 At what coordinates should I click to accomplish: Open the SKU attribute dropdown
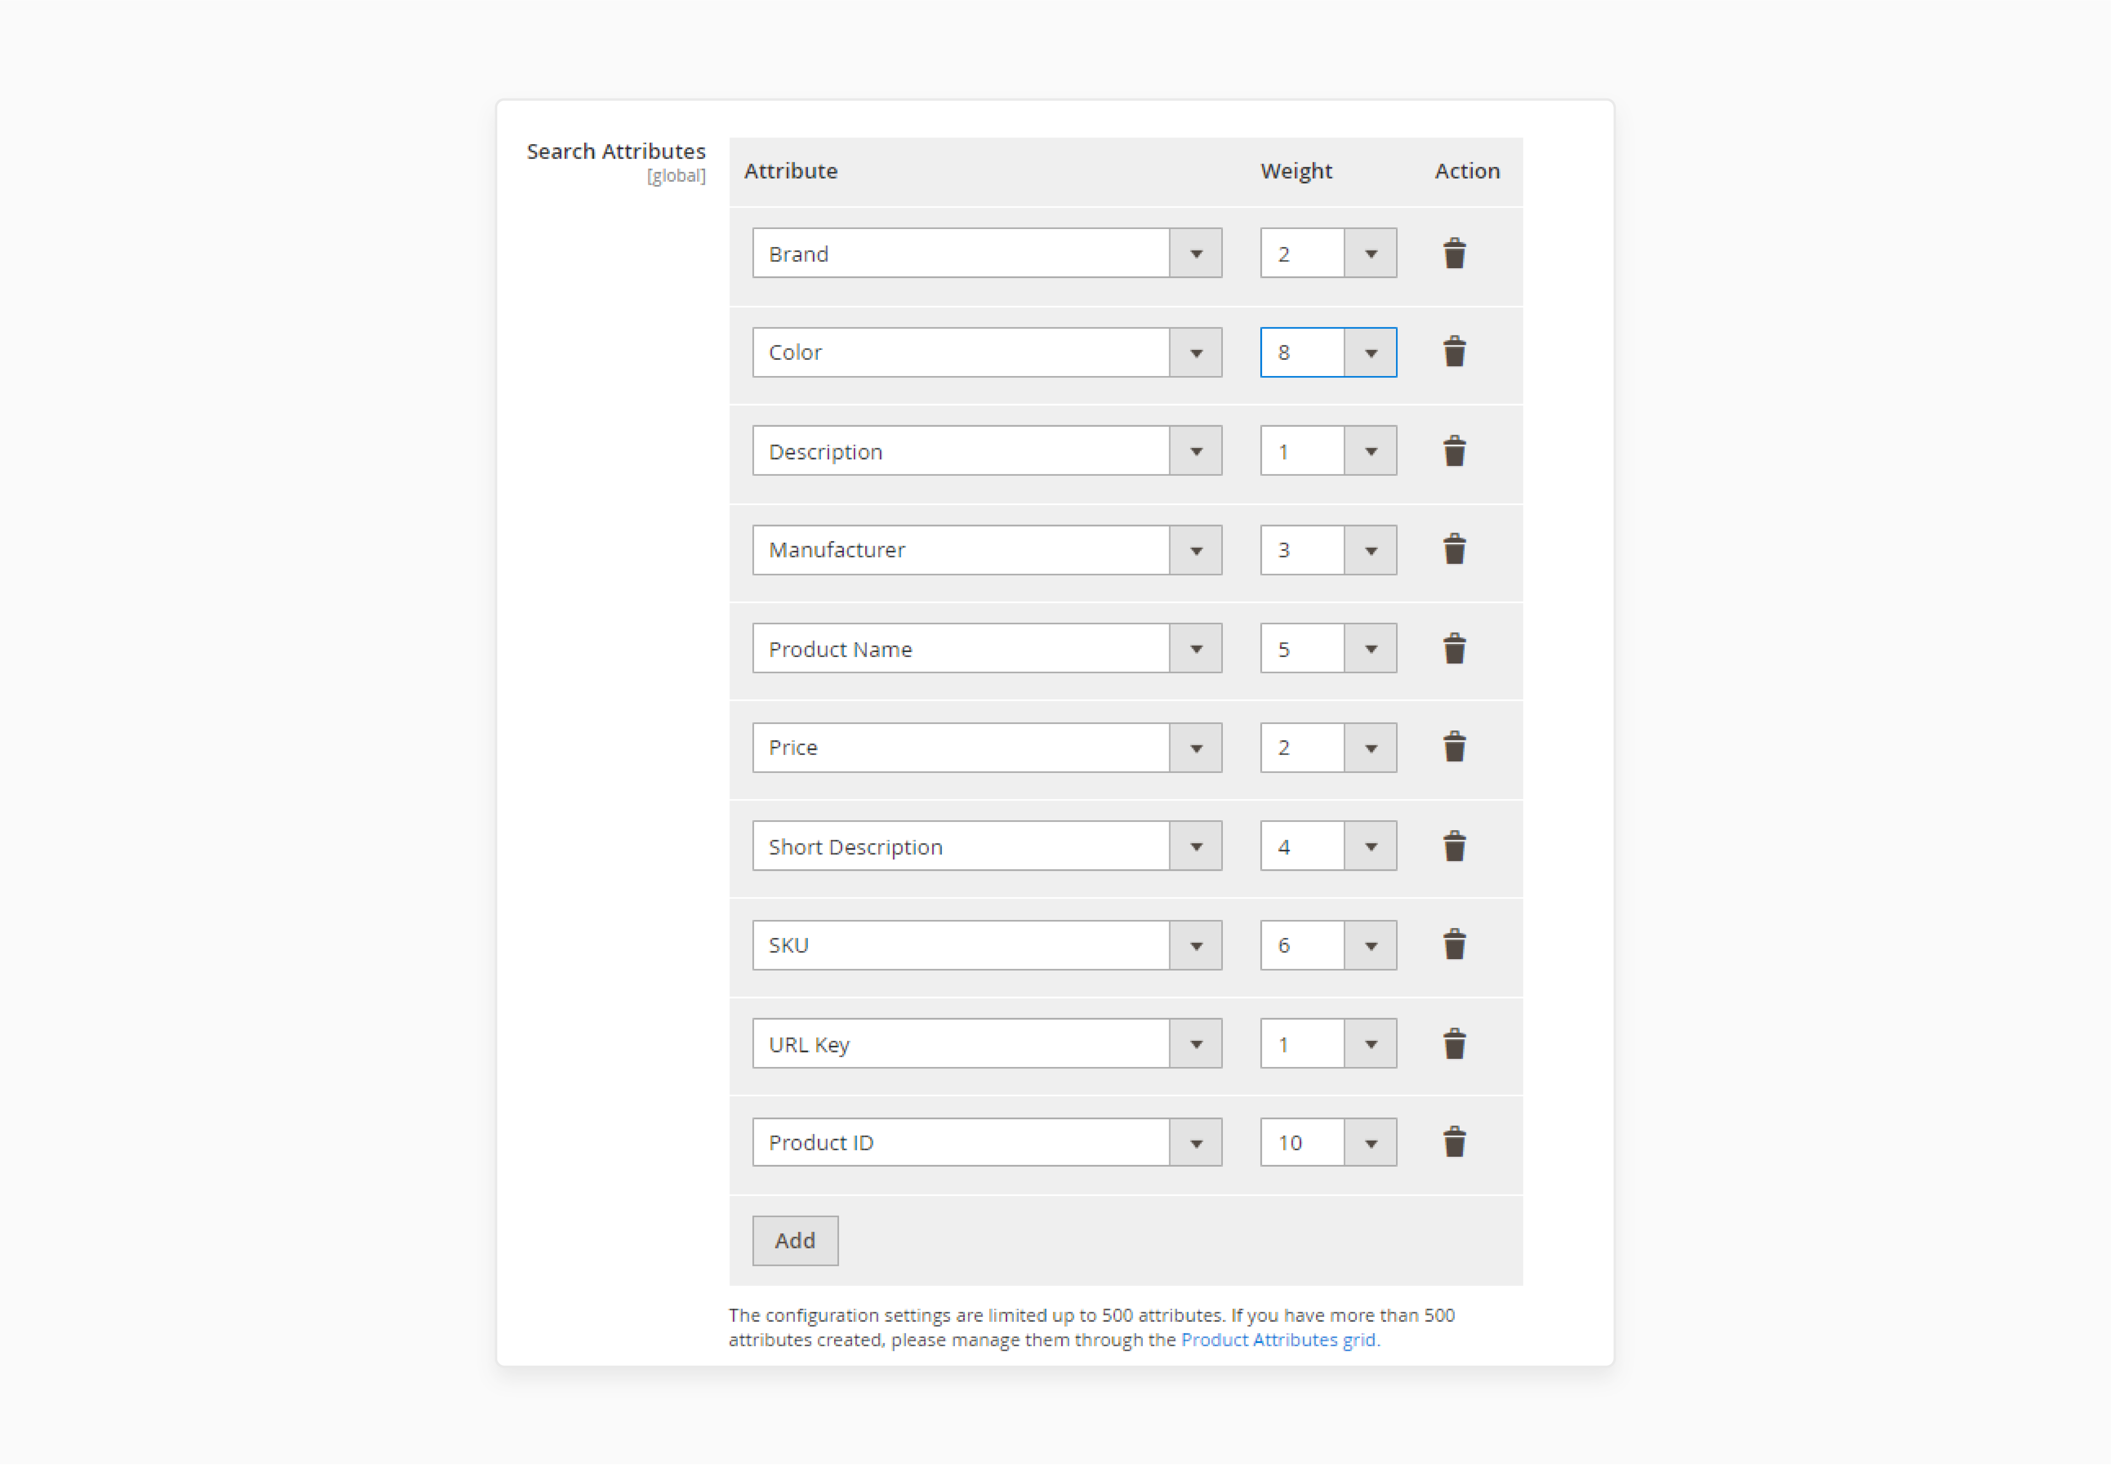tap(987, 945)
